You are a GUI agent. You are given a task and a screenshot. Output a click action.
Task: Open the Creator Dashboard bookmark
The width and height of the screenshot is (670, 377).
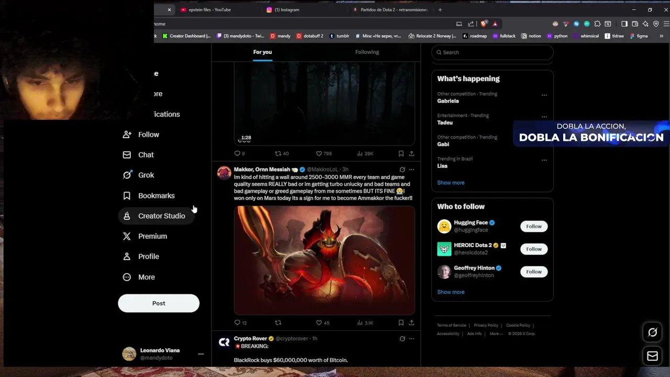tap(186, 36)
